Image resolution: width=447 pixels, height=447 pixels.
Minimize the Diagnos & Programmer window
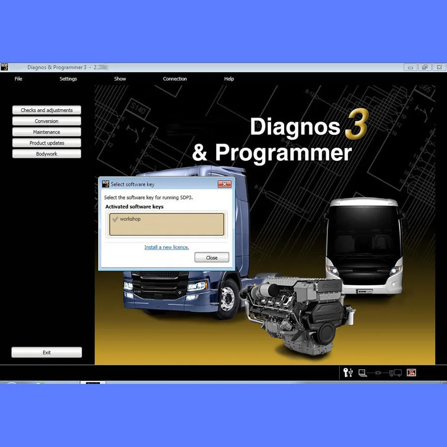411,68
